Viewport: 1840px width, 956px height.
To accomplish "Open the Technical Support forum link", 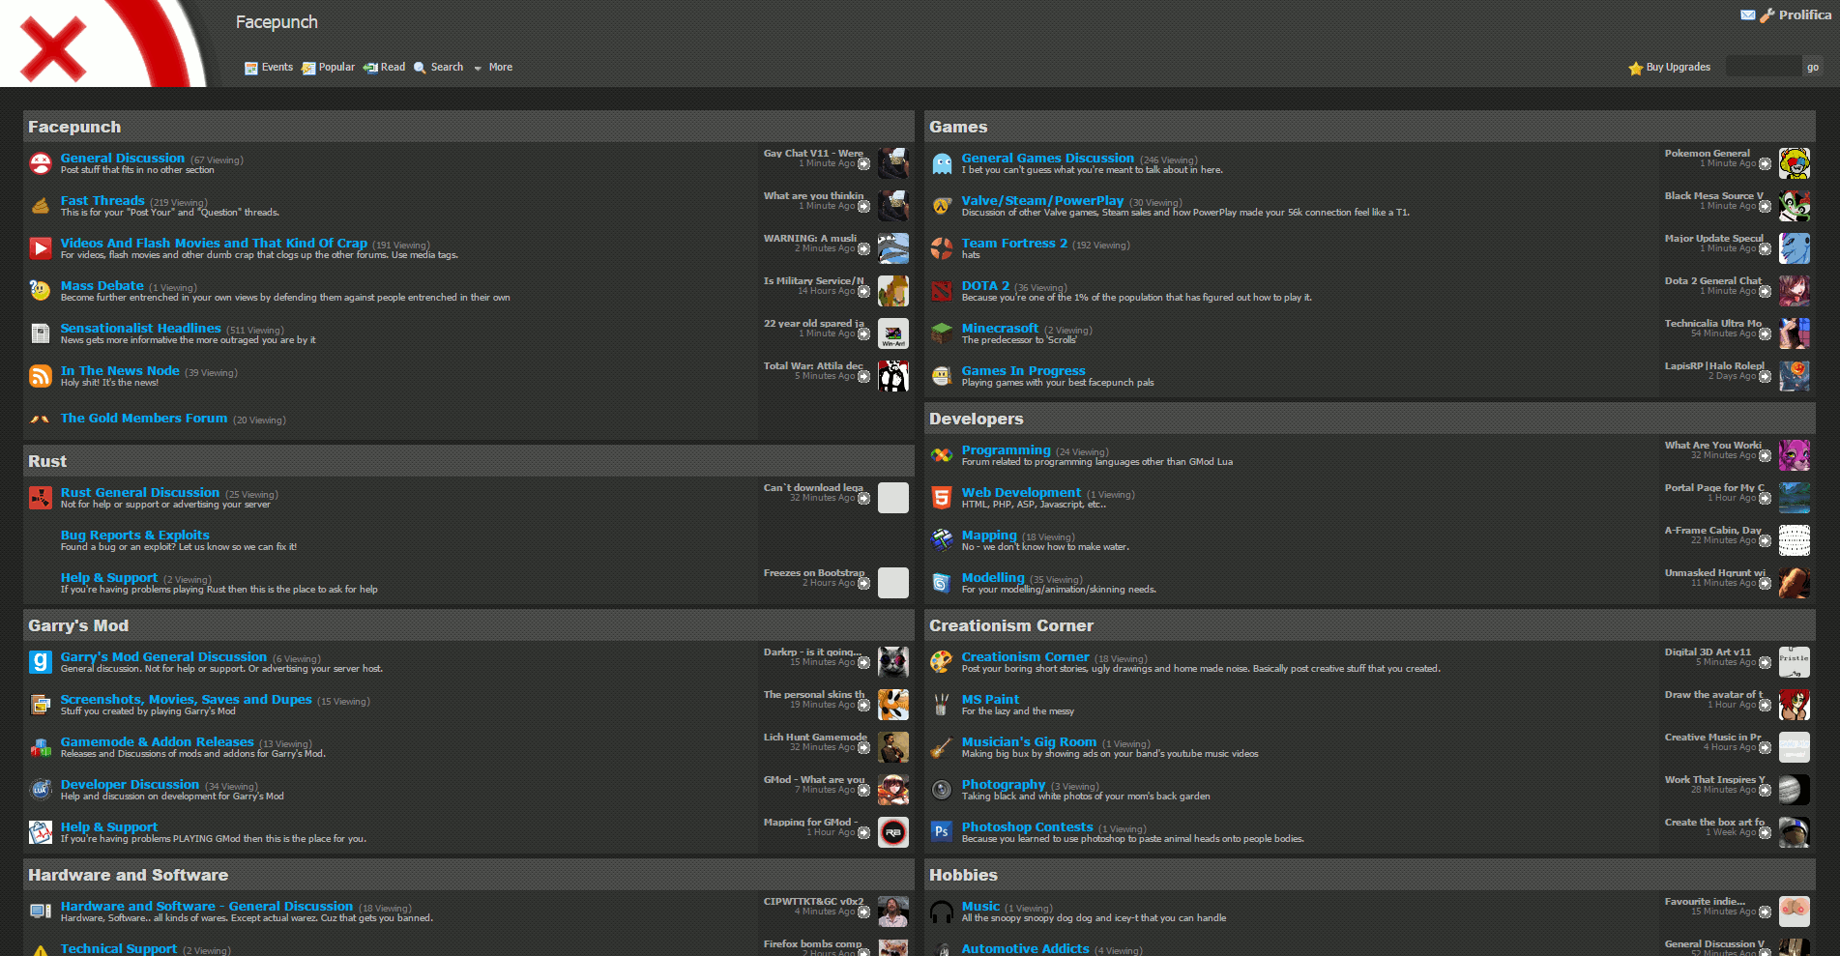I will pos(119,949).
